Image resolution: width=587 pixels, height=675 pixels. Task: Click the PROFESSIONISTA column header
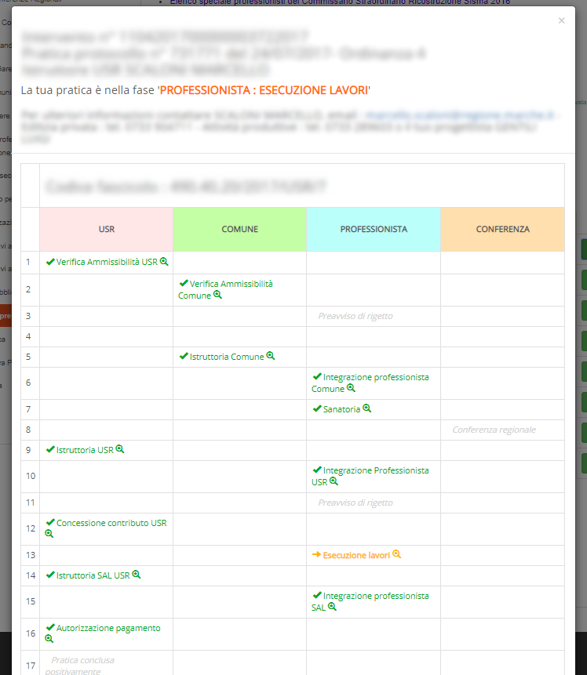[x=374, y=229]
